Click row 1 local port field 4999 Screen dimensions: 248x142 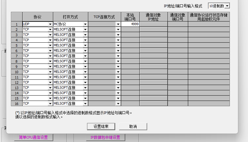point(130,24)
